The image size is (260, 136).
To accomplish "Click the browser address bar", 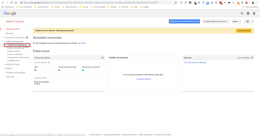I will click(99, 3).
